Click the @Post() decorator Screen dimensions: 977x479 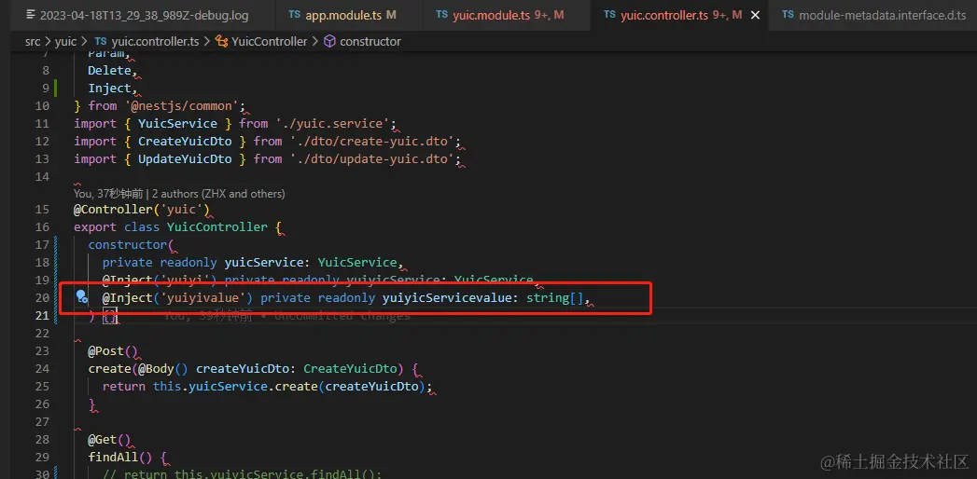point(112,350)
